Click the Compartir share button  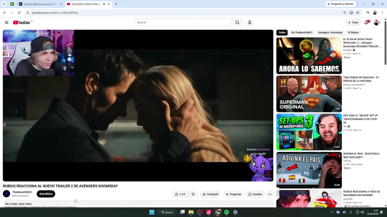[210, 194]
